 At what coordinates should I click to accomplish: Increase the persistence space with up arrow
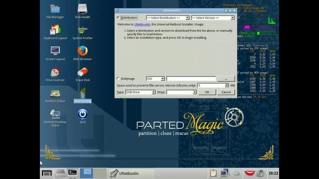(227, 84)
